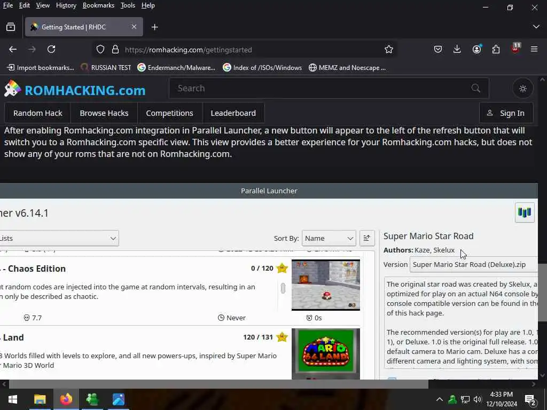Open the View menu

[x=43, y=5]
